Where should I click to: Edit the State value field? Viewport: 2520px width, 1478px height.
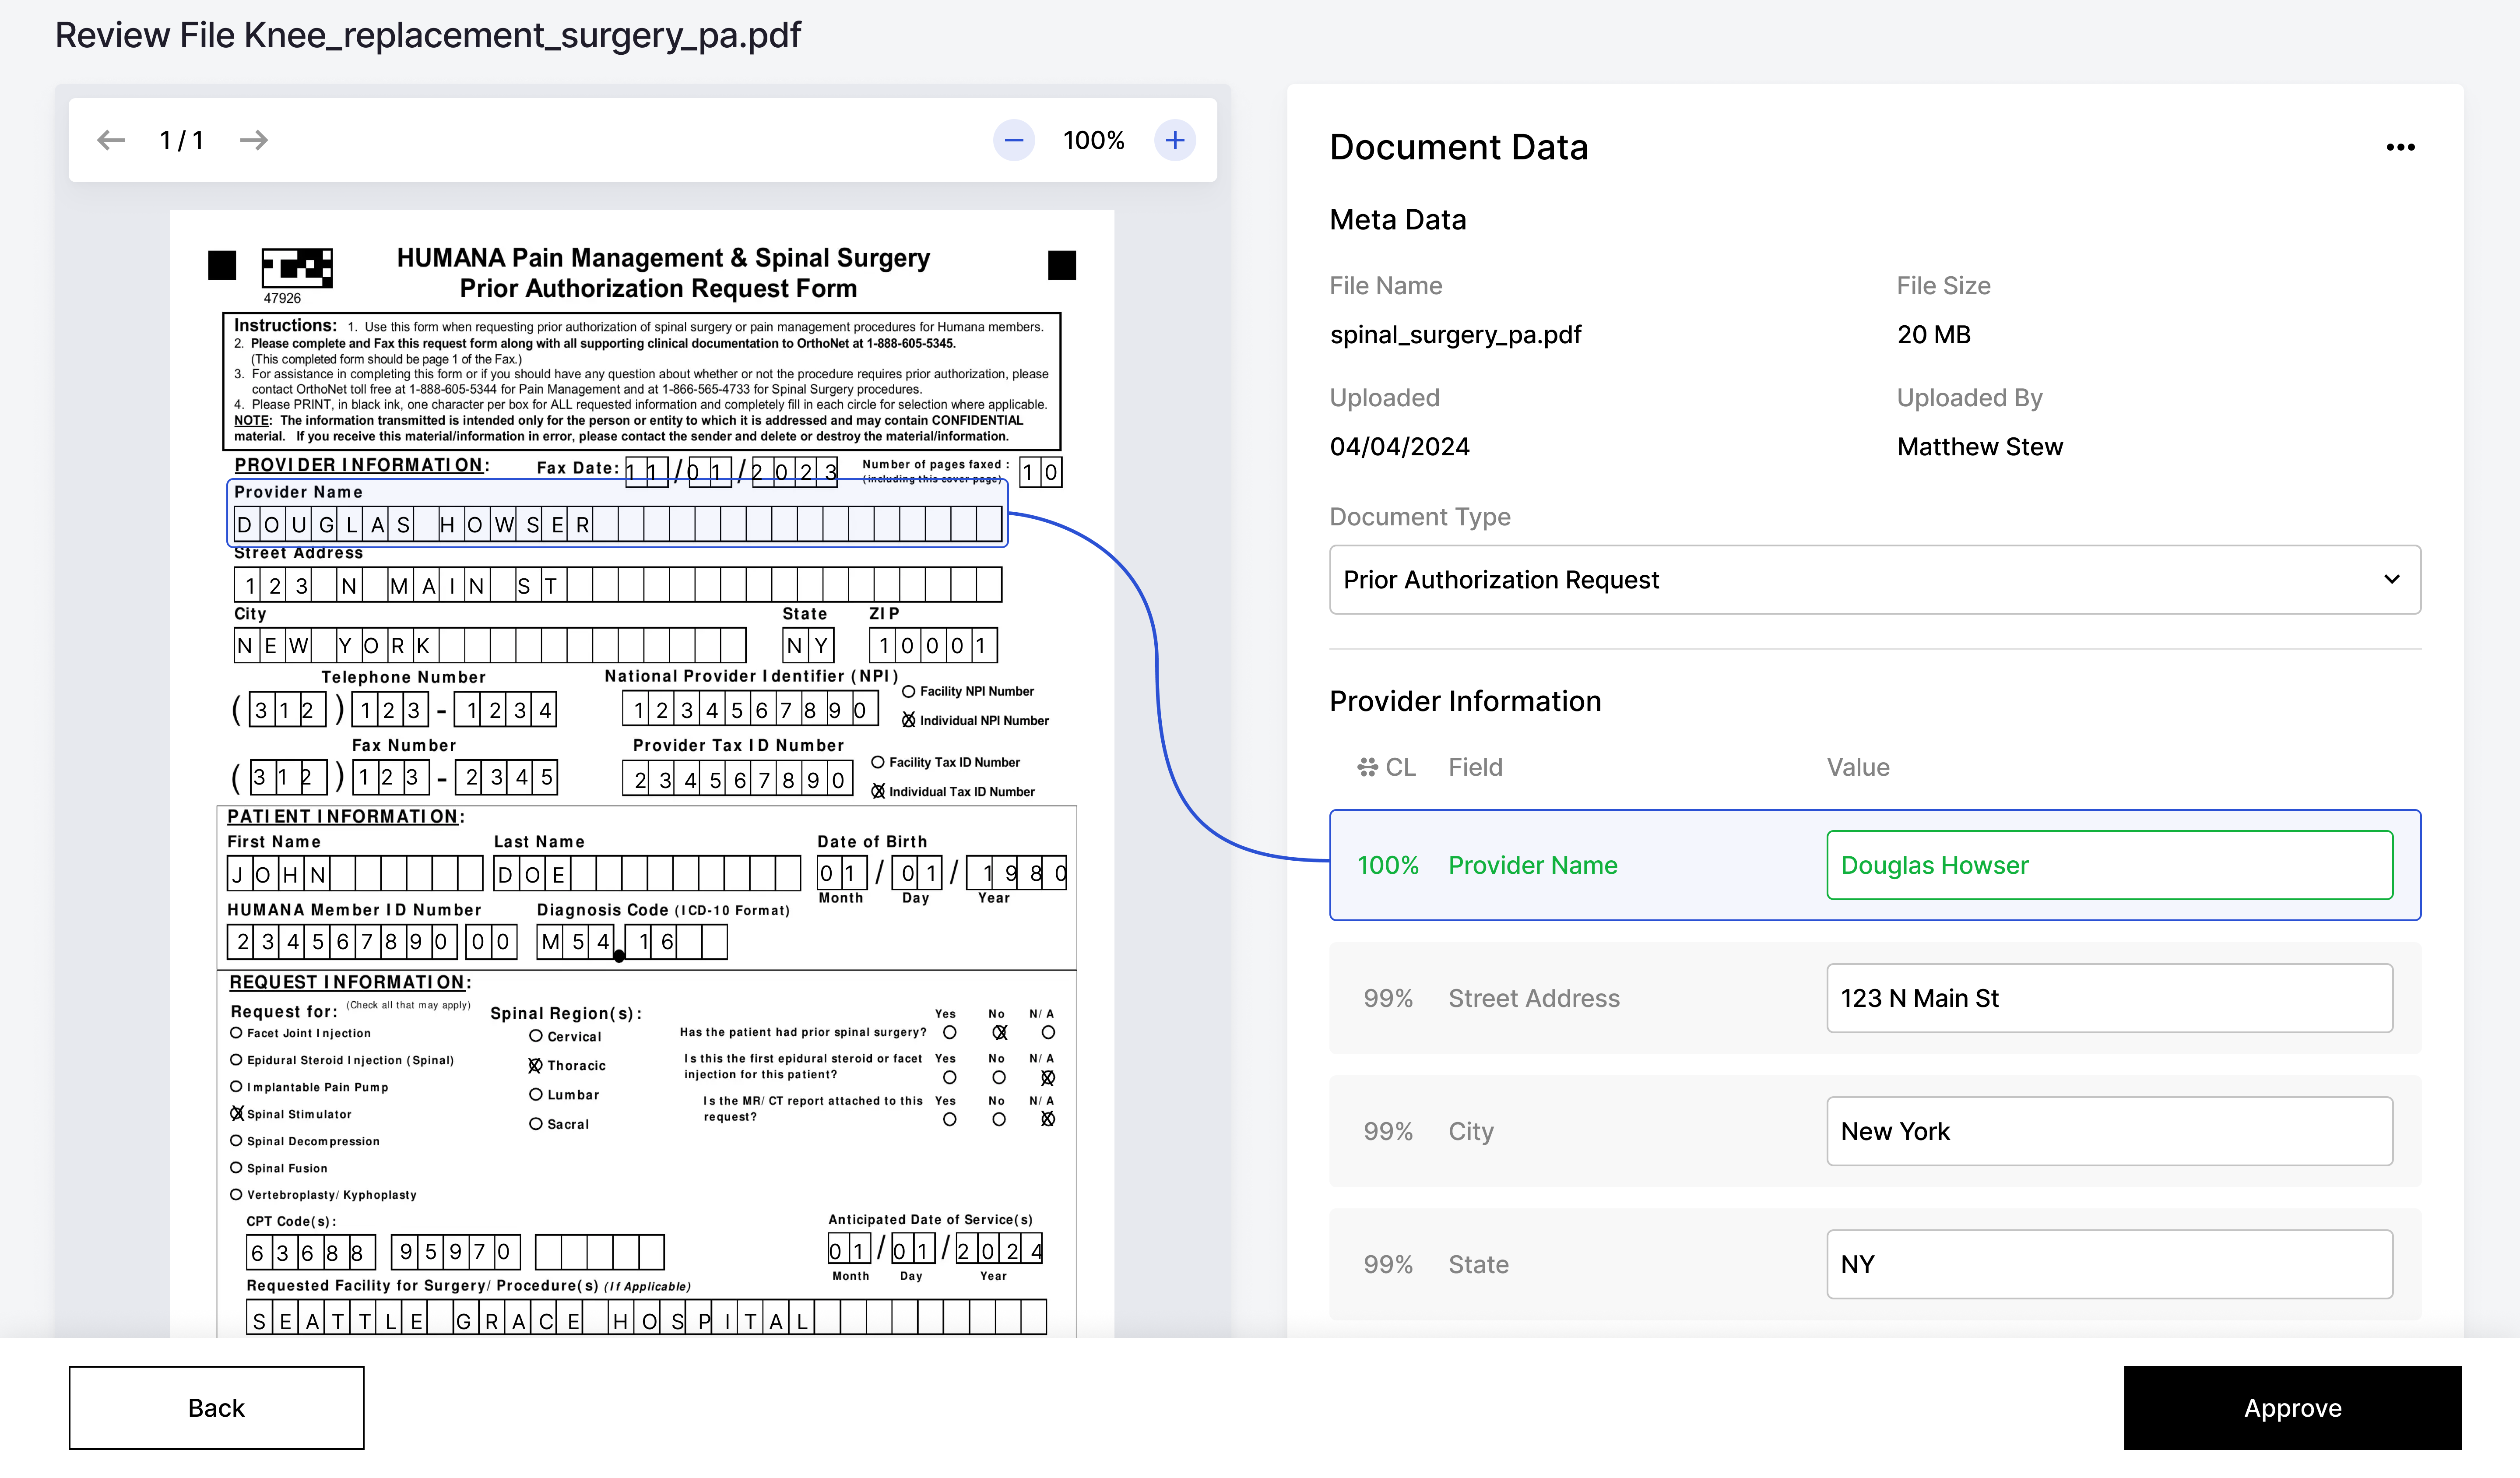tap(2109, 1264)
